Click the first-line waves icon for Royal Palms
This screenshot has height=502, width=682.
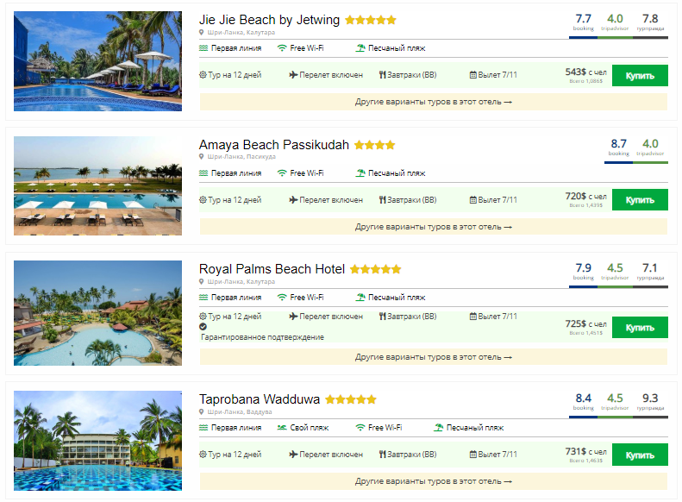[203, 298]
